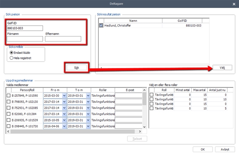The image size is (239, 158).
Task: Click the Sök button
Action: click(x=76, y=68)
